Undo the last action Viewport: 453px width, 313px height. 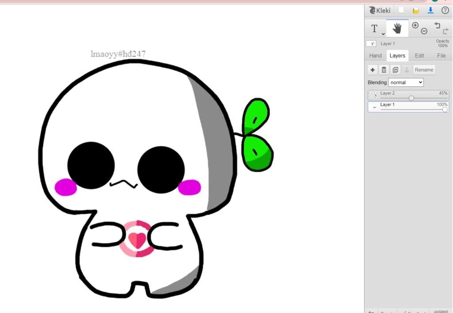pyautogui.click(x=437, y=25)
